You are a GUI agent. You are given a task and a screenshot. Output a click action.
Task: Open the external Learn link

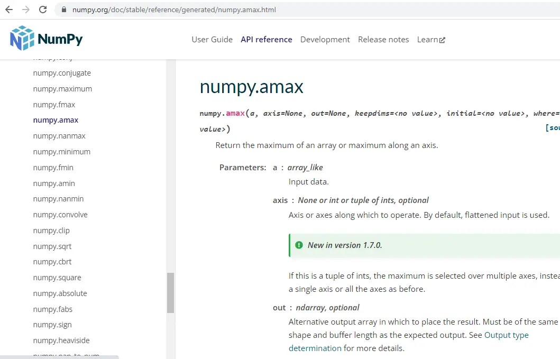point(431,40)
